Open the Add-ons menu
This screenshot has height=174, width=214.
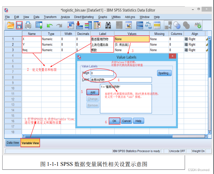(130, 17)
